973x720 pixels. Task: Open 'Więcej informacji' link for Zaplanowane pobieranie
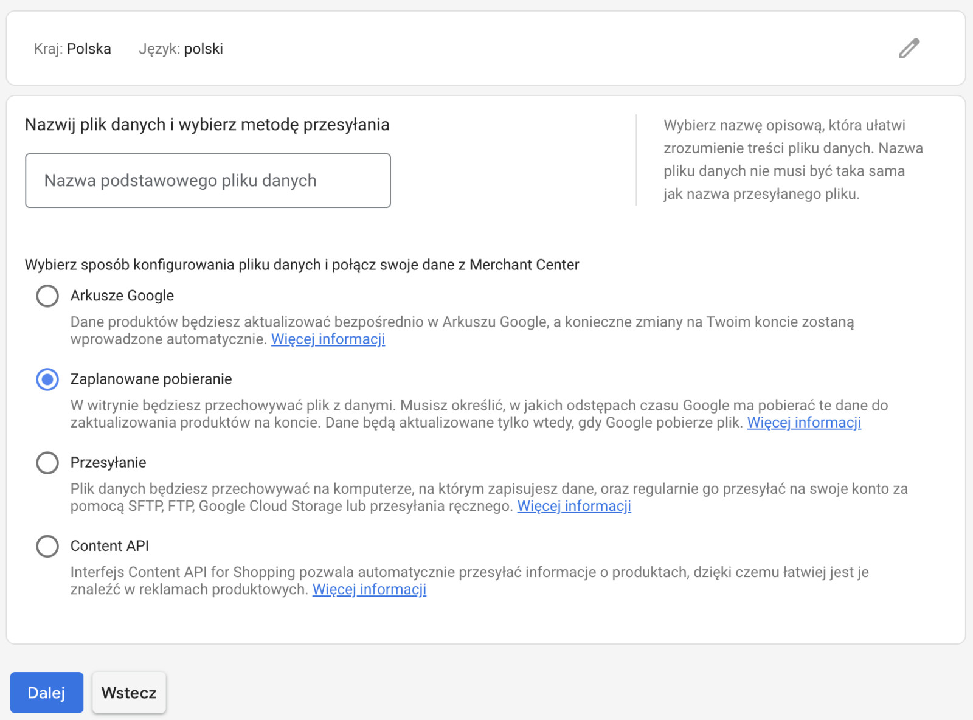tap(803, 423)
